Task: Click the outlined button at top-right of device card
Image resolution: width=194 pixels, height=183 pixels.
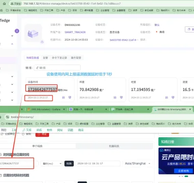Action: pyautogui.click(x=189, y=29)
